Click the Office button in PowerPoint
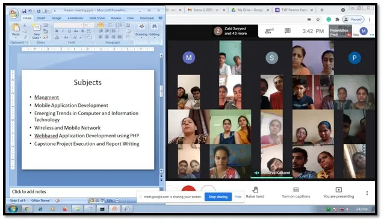 click(14, 14)
